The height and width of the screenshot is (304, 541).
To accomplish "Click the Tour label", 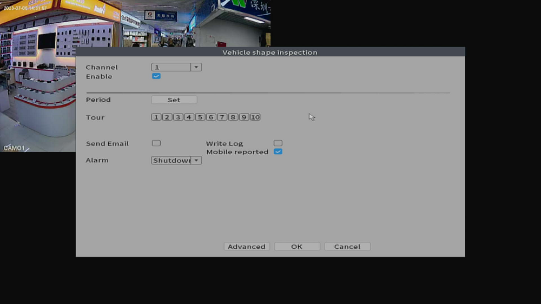I will click(95, 118).
